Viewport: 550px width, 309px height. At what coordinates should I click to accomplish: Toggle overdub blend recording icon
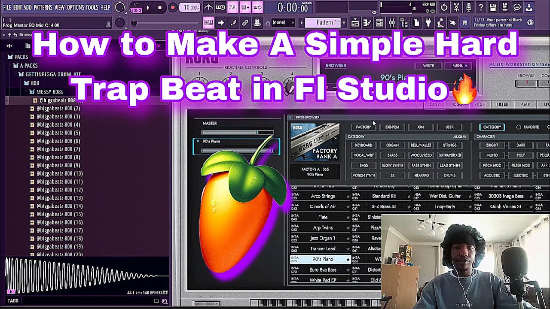click(x=244, y=7)
